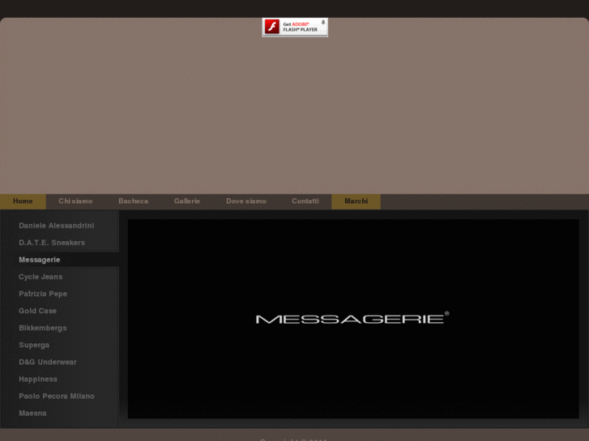The width and height of the screenshot is (589, 441).
Task: Click the Get Adobe Flash Player badge
Action: [295, 28]
